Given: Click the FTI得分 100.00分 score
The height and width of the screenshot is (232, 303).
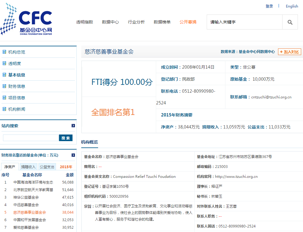Looking at the screenshot, I should point(122,82).
